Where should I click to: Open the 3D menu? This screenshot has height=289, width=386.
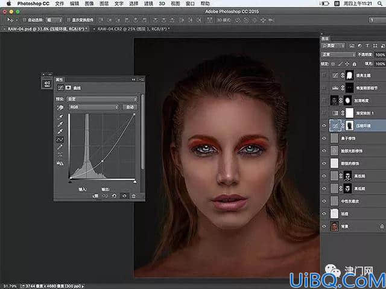[162, 4]
